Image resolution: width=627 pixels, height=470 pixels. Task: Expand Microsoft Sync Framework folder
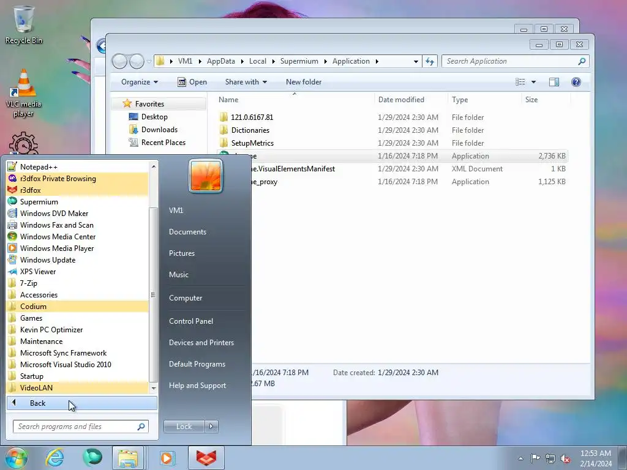coord(78,352)
